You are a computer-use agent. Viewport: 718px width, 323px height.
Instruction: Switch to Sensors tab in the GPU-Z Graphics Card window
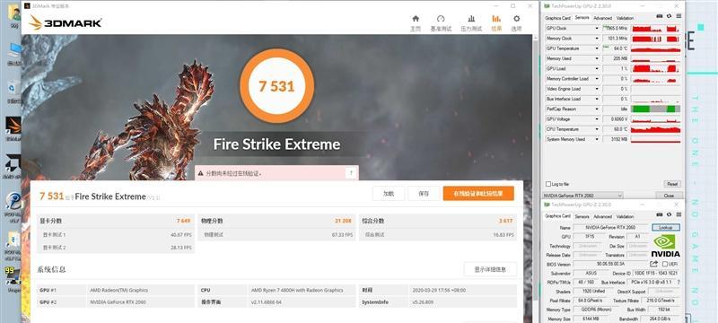coord(582,216)
